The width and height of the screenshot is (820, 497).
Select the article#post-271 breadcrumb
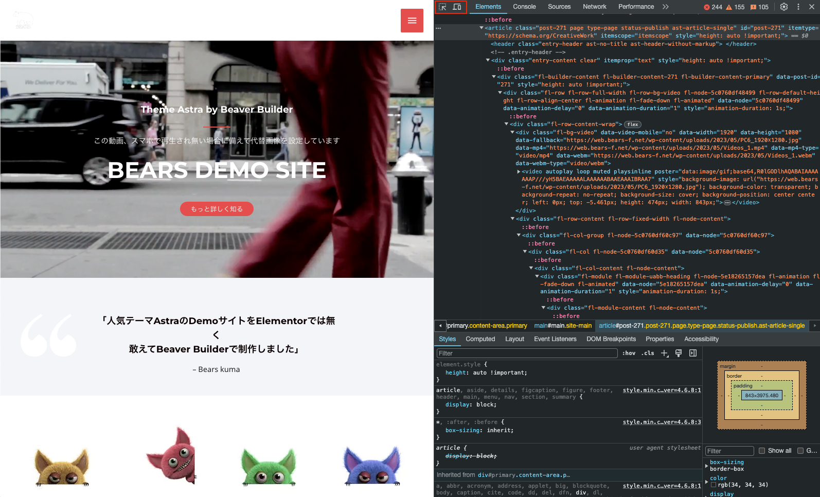coord(702,326)
